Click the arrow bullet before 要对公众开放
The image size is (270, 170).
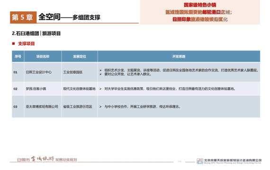pos(100,74)
